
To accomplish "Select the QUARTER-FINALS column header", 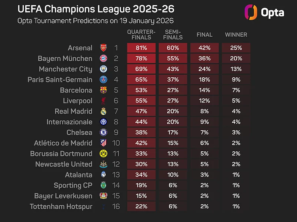I will coord(141,34).
